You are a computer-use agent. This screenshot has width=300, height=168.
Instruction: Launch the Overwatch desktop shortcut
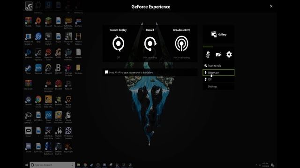click(48, 69)
